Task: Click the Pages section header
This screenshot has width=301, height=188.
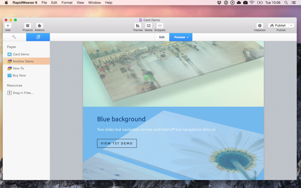Action: click(x=11, y=47)
